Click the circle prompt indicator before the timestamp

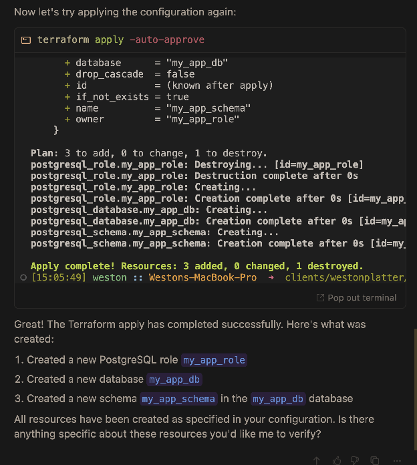point(23,277)
